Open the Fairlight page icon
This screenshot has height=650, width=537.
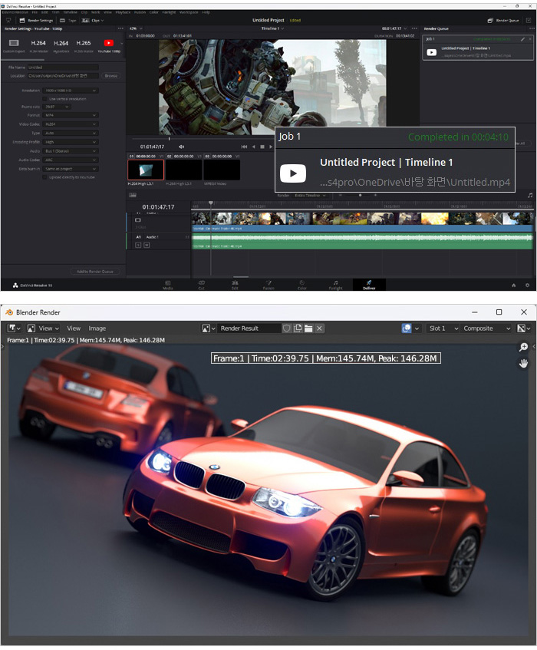pyautogui.click(x=336, y=283)
